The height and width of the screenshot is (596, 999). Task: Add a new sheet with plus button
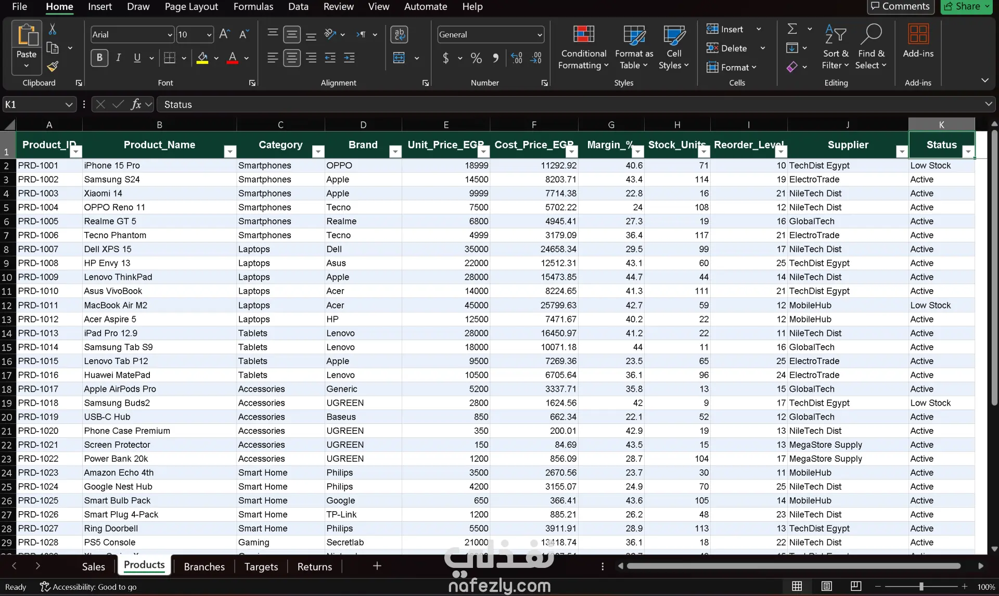(x=377, y=566)
